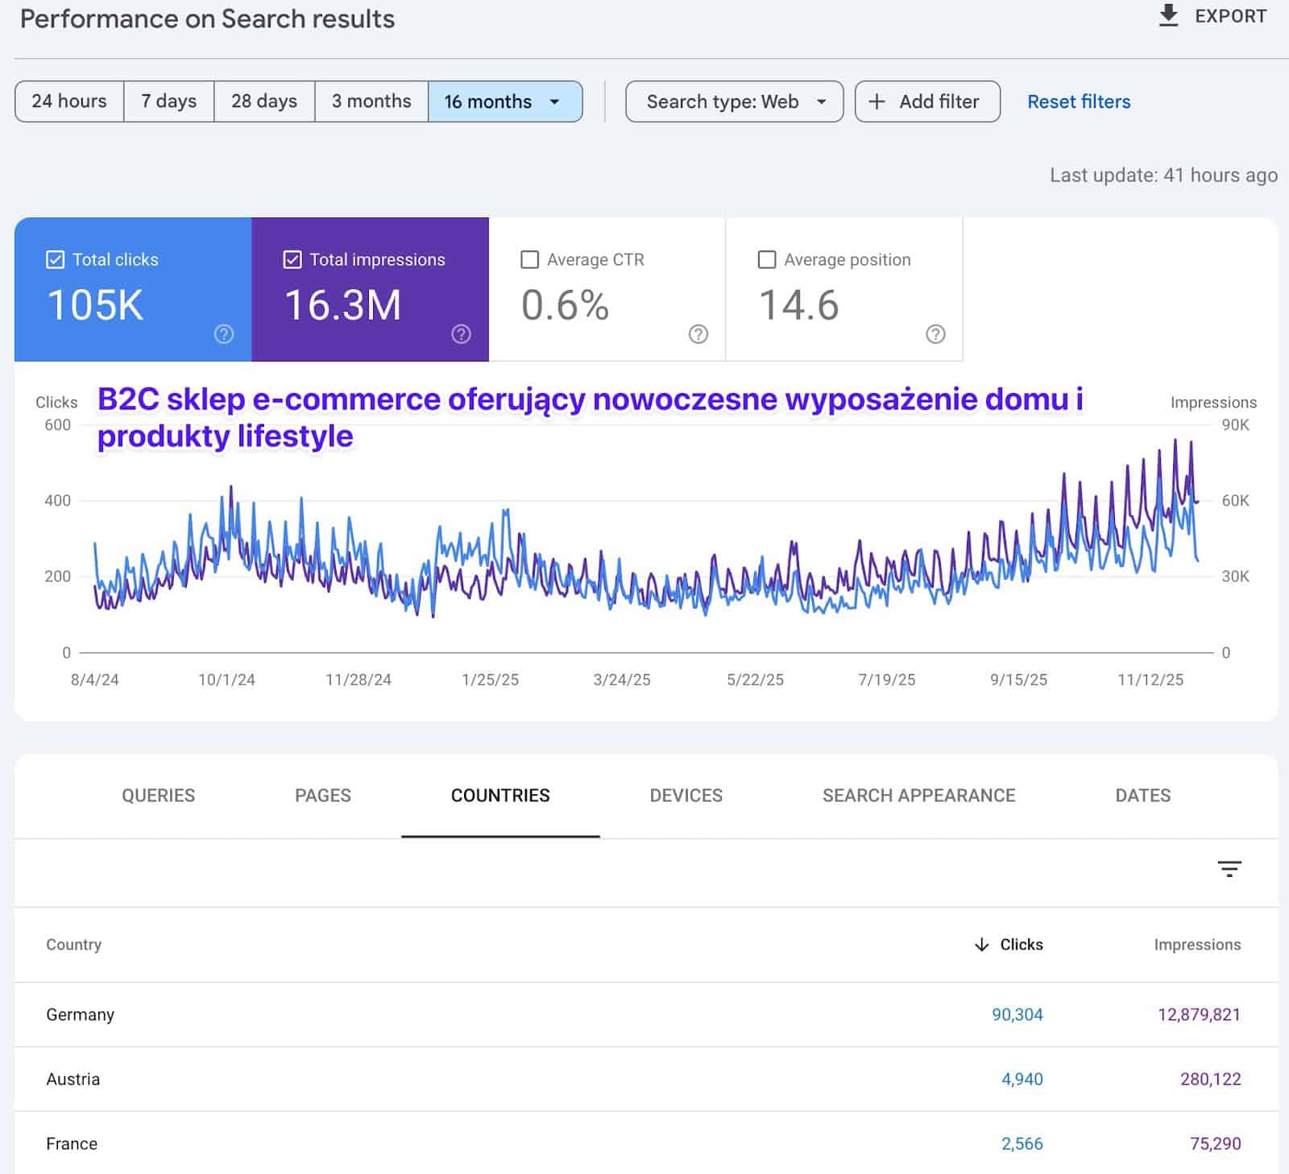
Task: Click the plus icon in Add filter
Action: 877,101
